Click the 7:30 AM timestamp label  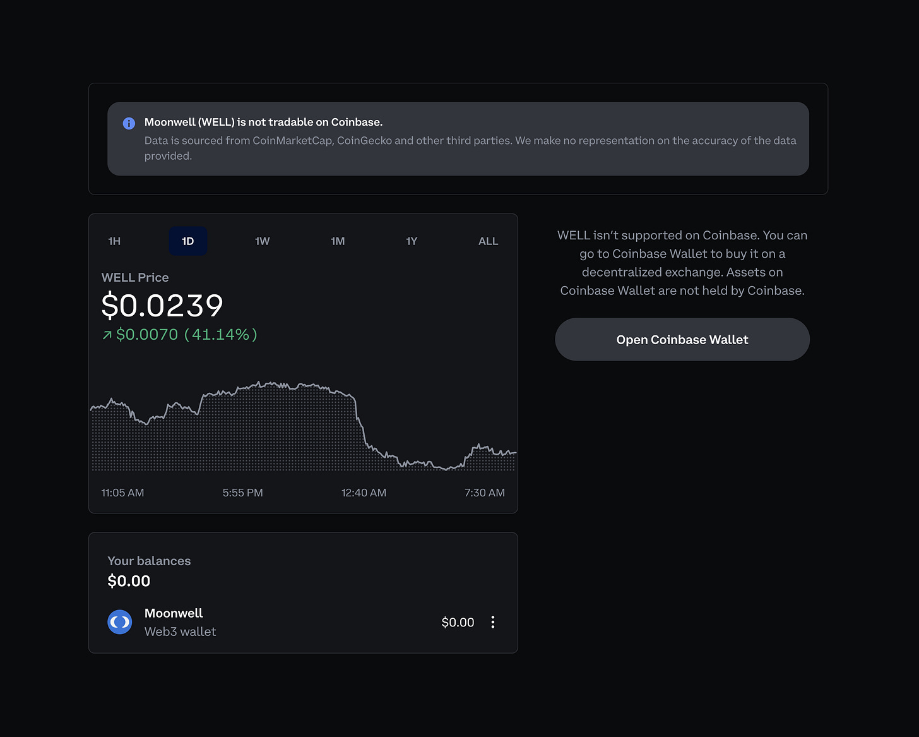[x=485, y=493]
